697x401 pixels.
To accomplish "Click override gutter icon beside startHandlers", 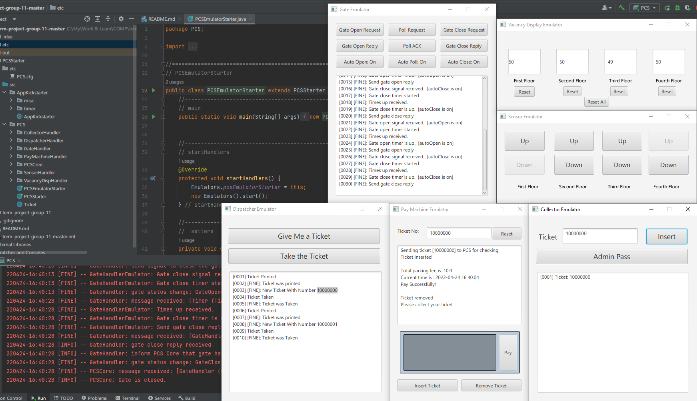I will click(153, 178).
